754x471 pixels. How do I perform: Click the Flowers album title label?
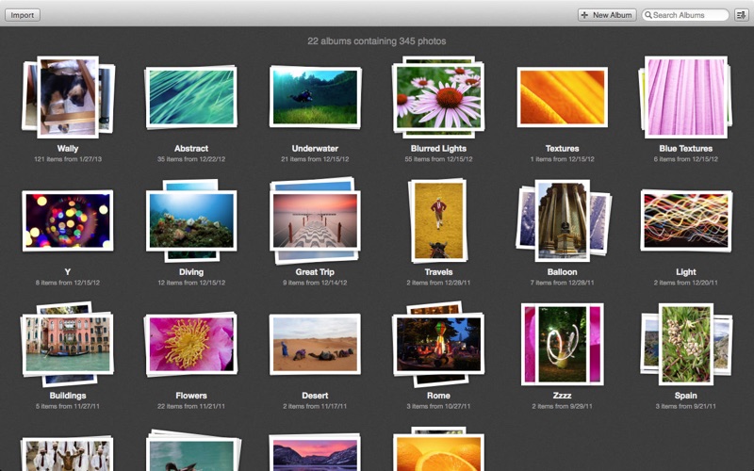point(191,396)
